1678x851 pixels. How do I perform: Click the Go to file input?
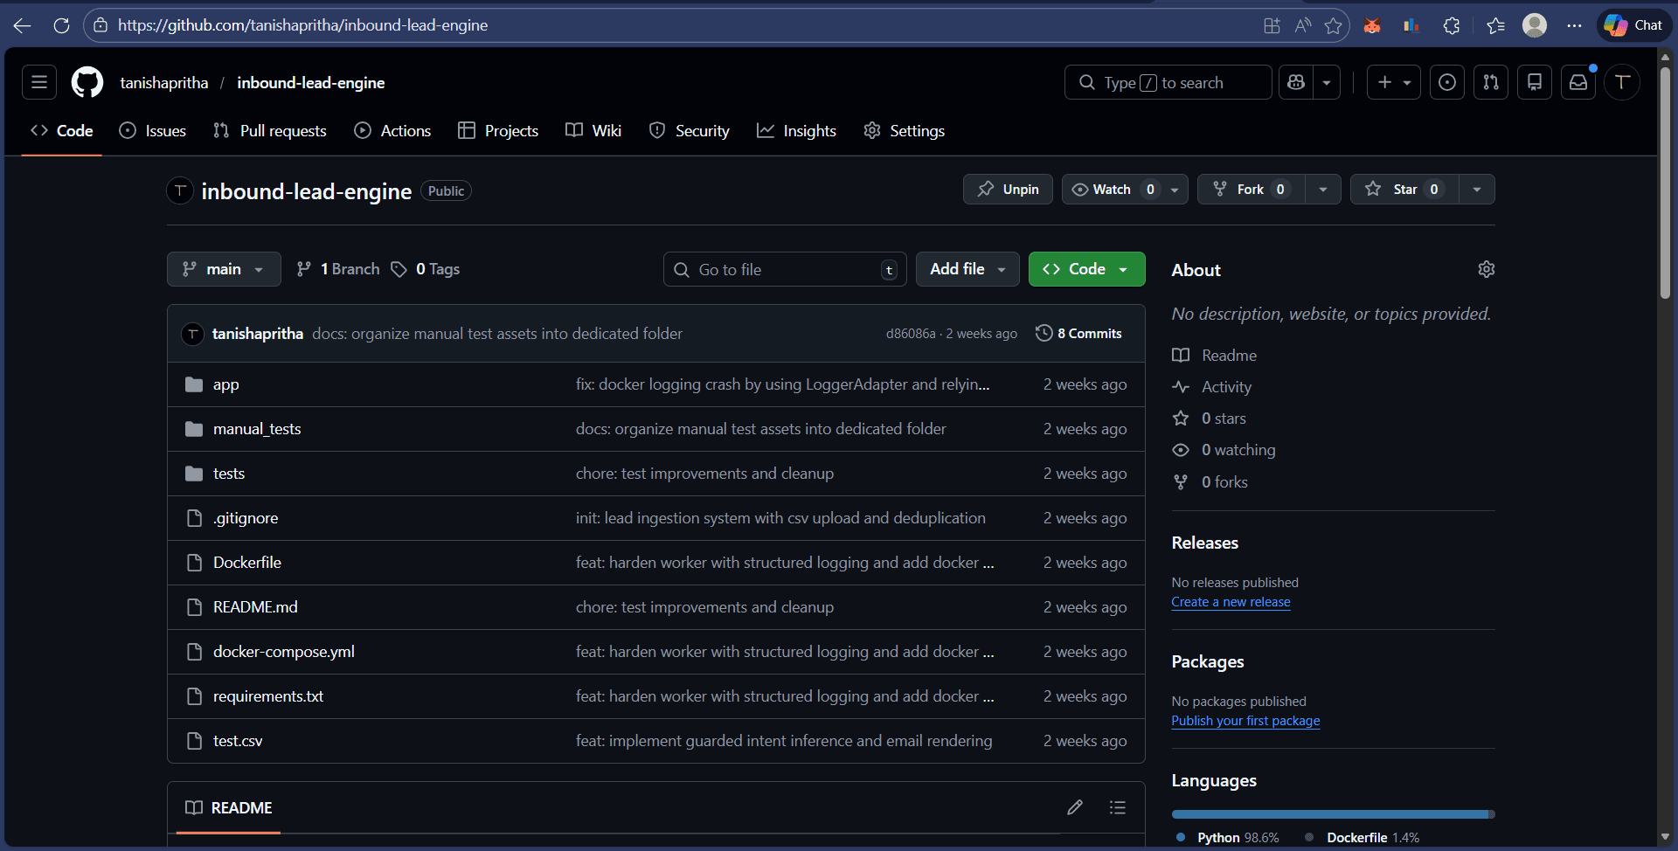point(785,269)
